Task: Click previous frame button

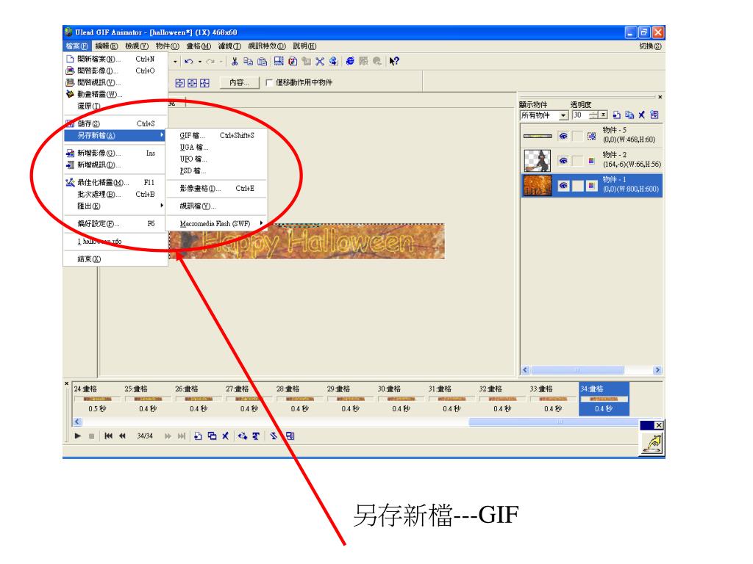Action: tap(123, 436)
